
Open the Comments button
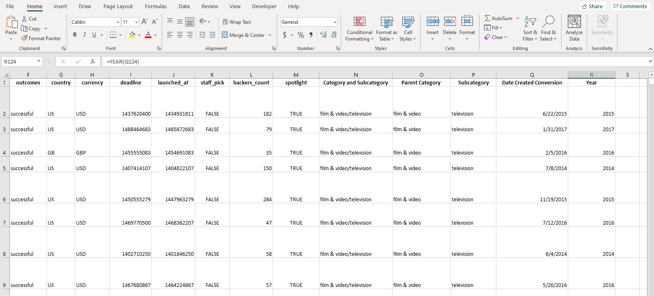click(x=630, y=6)
